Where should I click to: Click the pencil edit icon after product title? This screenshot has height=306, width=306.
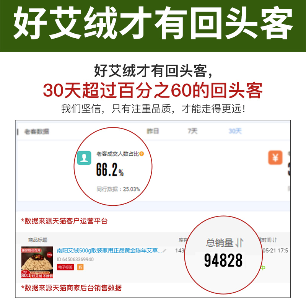[164, 251]
